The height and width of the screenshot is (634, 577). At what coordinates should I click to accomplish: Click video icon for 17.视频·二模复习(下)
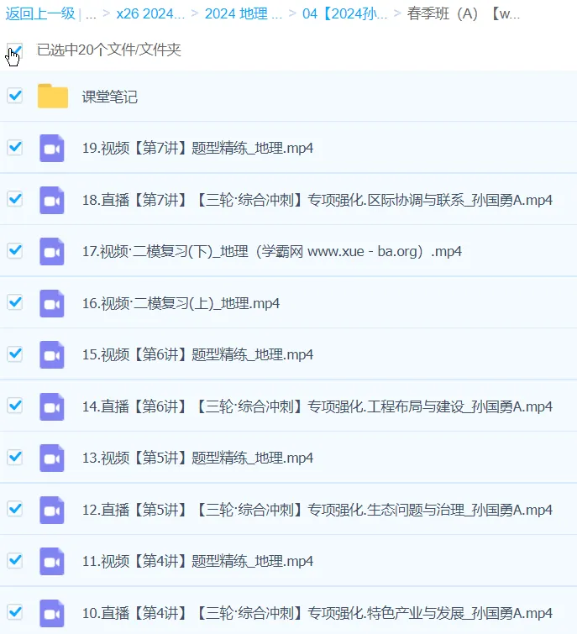point(52,251)
